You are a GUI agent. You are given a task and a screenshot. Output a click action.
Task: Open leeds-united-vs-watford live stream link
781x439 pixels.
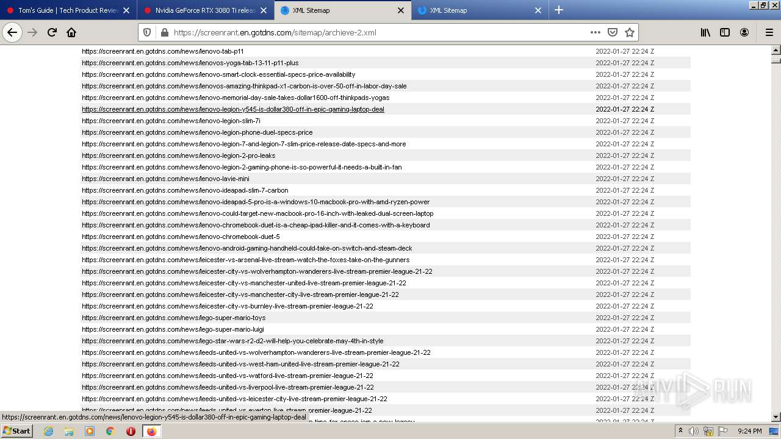[228, 376]
